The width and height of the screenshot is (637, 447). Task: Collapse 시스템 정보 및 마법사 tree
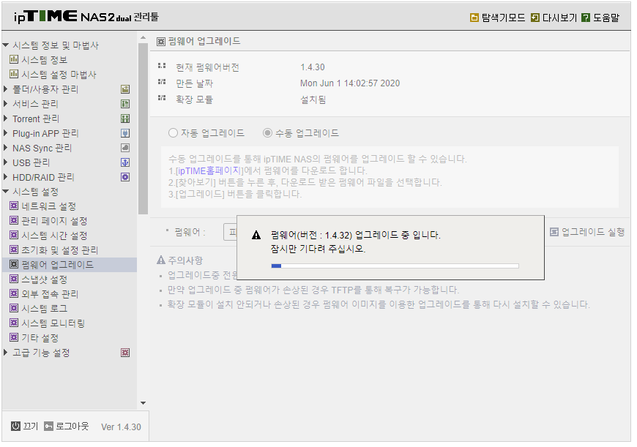pyautogui.click(x=6, y=45)
